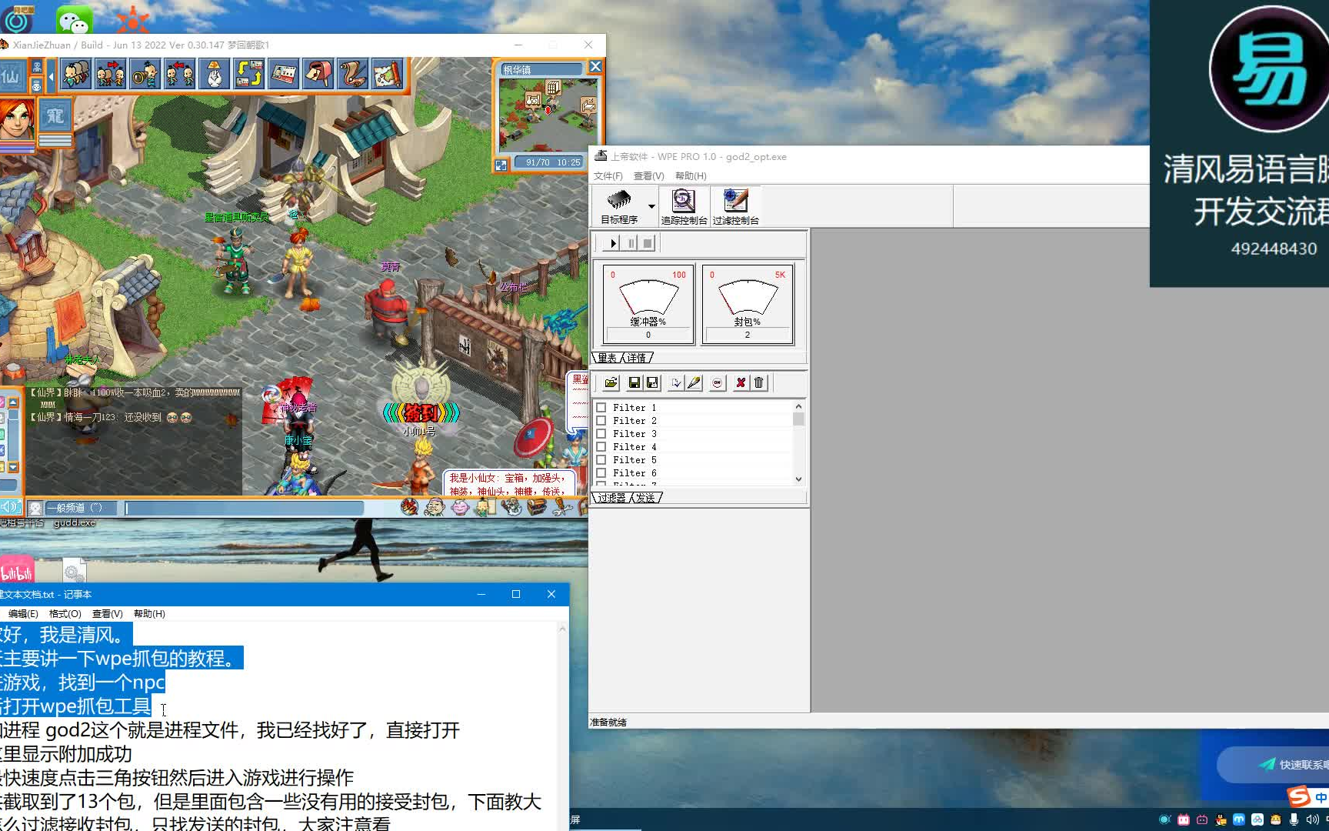Focus the game chat input field
Screen dimensions: 1329x831
pos(245,508)
